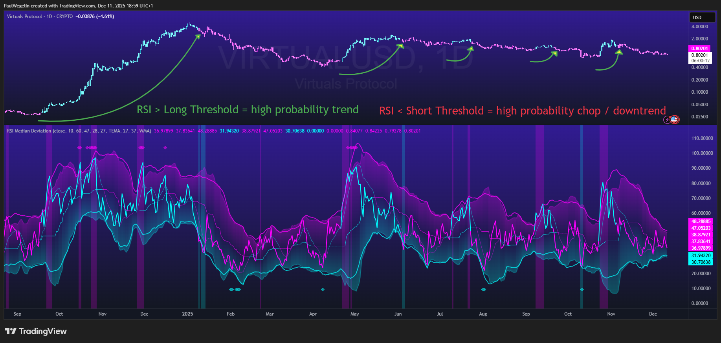Click green 'RSI > Long Threshold' annotation
Image resolution: width=721 pixels, height=343 pixels.
248,110
